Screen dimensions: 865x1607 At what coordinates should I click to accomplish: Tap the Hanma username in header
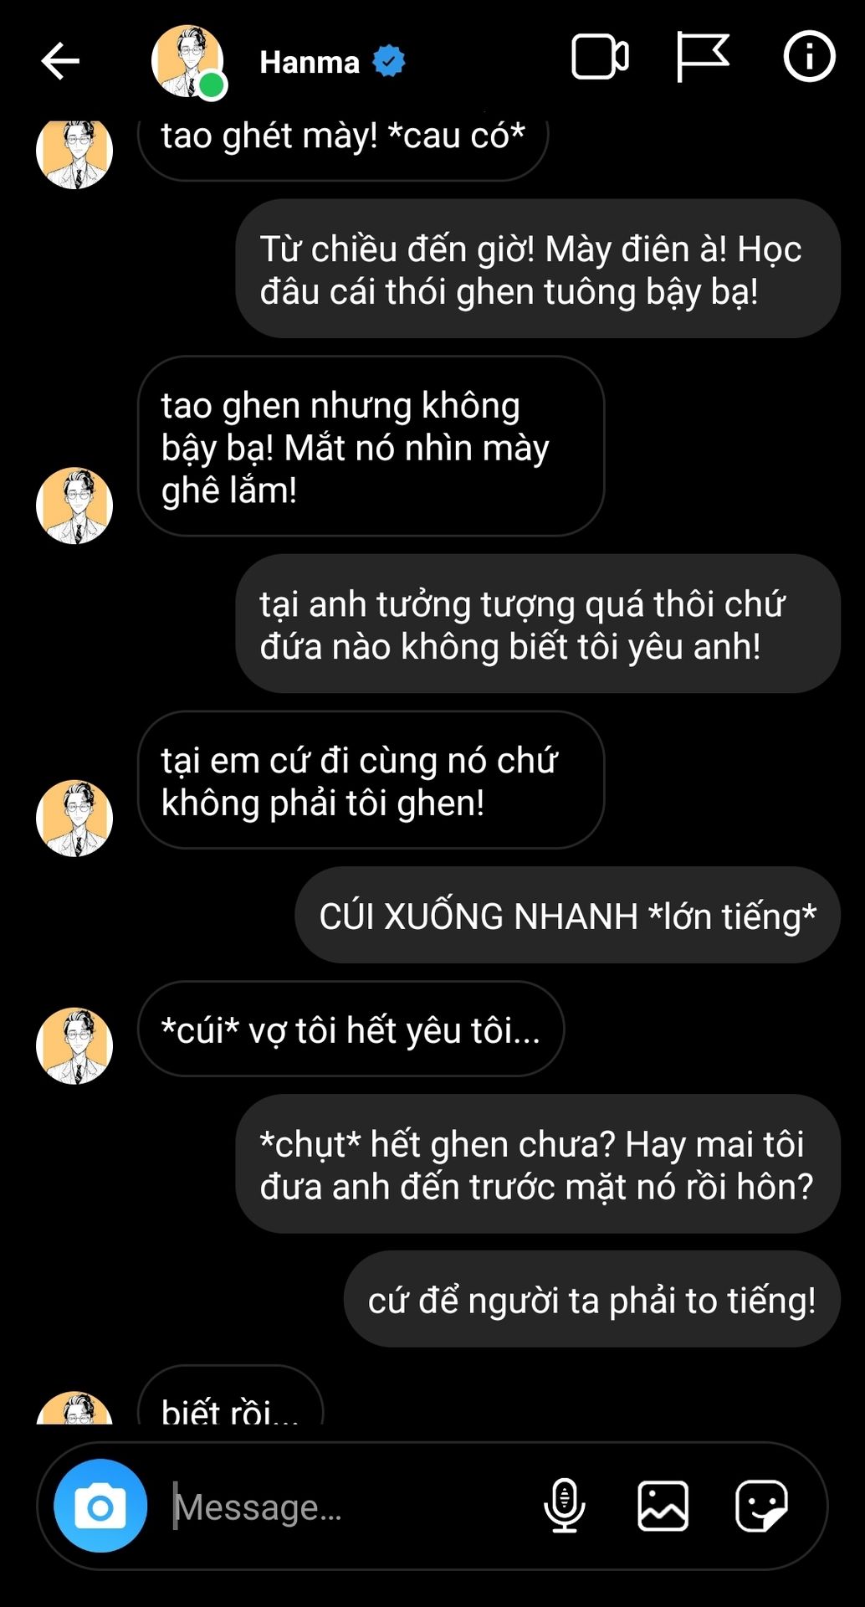coord(310,62)
